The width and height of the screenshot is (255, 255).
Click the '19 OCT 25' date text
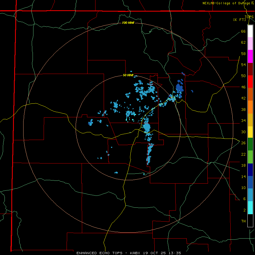pos(155,253)
